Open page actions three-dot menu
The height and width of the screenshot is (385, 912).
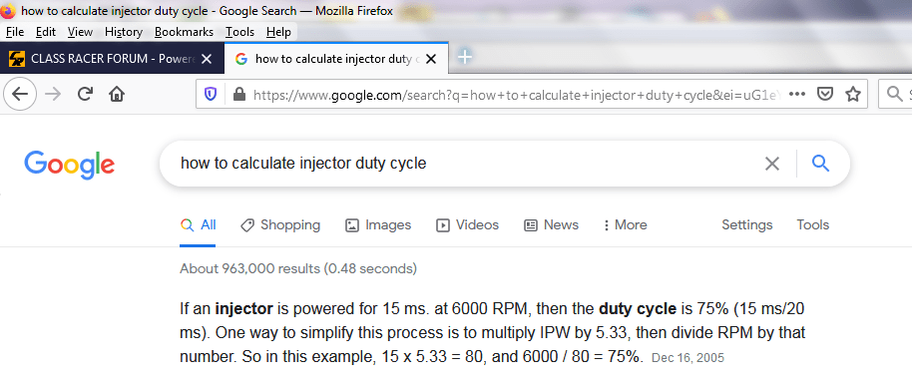(x=797, y=94)
